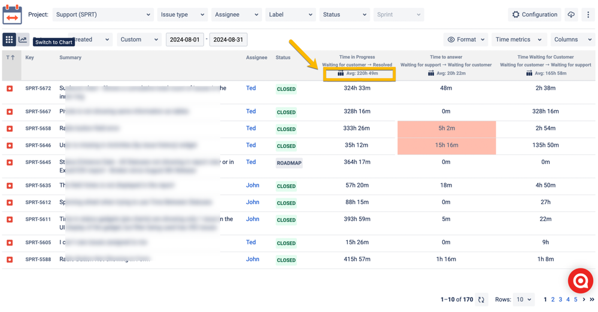Go to page 5
The width and height of the screenshot is (598, 312).
(x=575, y=299)
